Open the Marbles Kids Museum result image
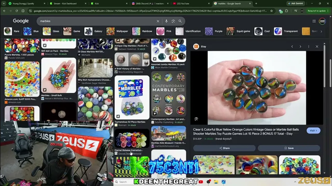The height and width of the screenshot is (186, 332). coord(169,133)
